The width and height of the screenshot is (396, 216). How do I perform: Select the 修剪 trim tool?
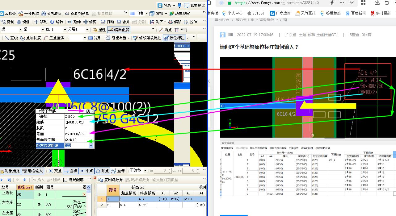[90, 22]
